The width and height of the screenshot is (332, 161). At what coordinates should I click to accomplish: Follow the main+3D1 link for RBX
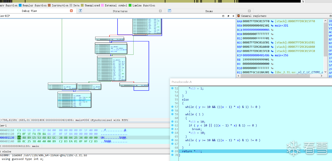[282, 26]
